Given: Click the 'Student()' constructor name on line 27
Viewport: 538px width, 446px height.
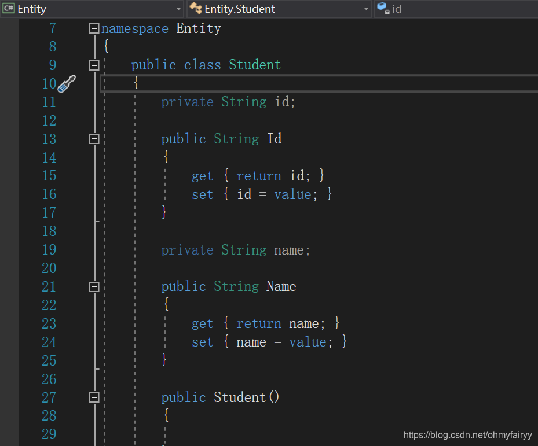Looking at the screenshot, I should point(247,397).
